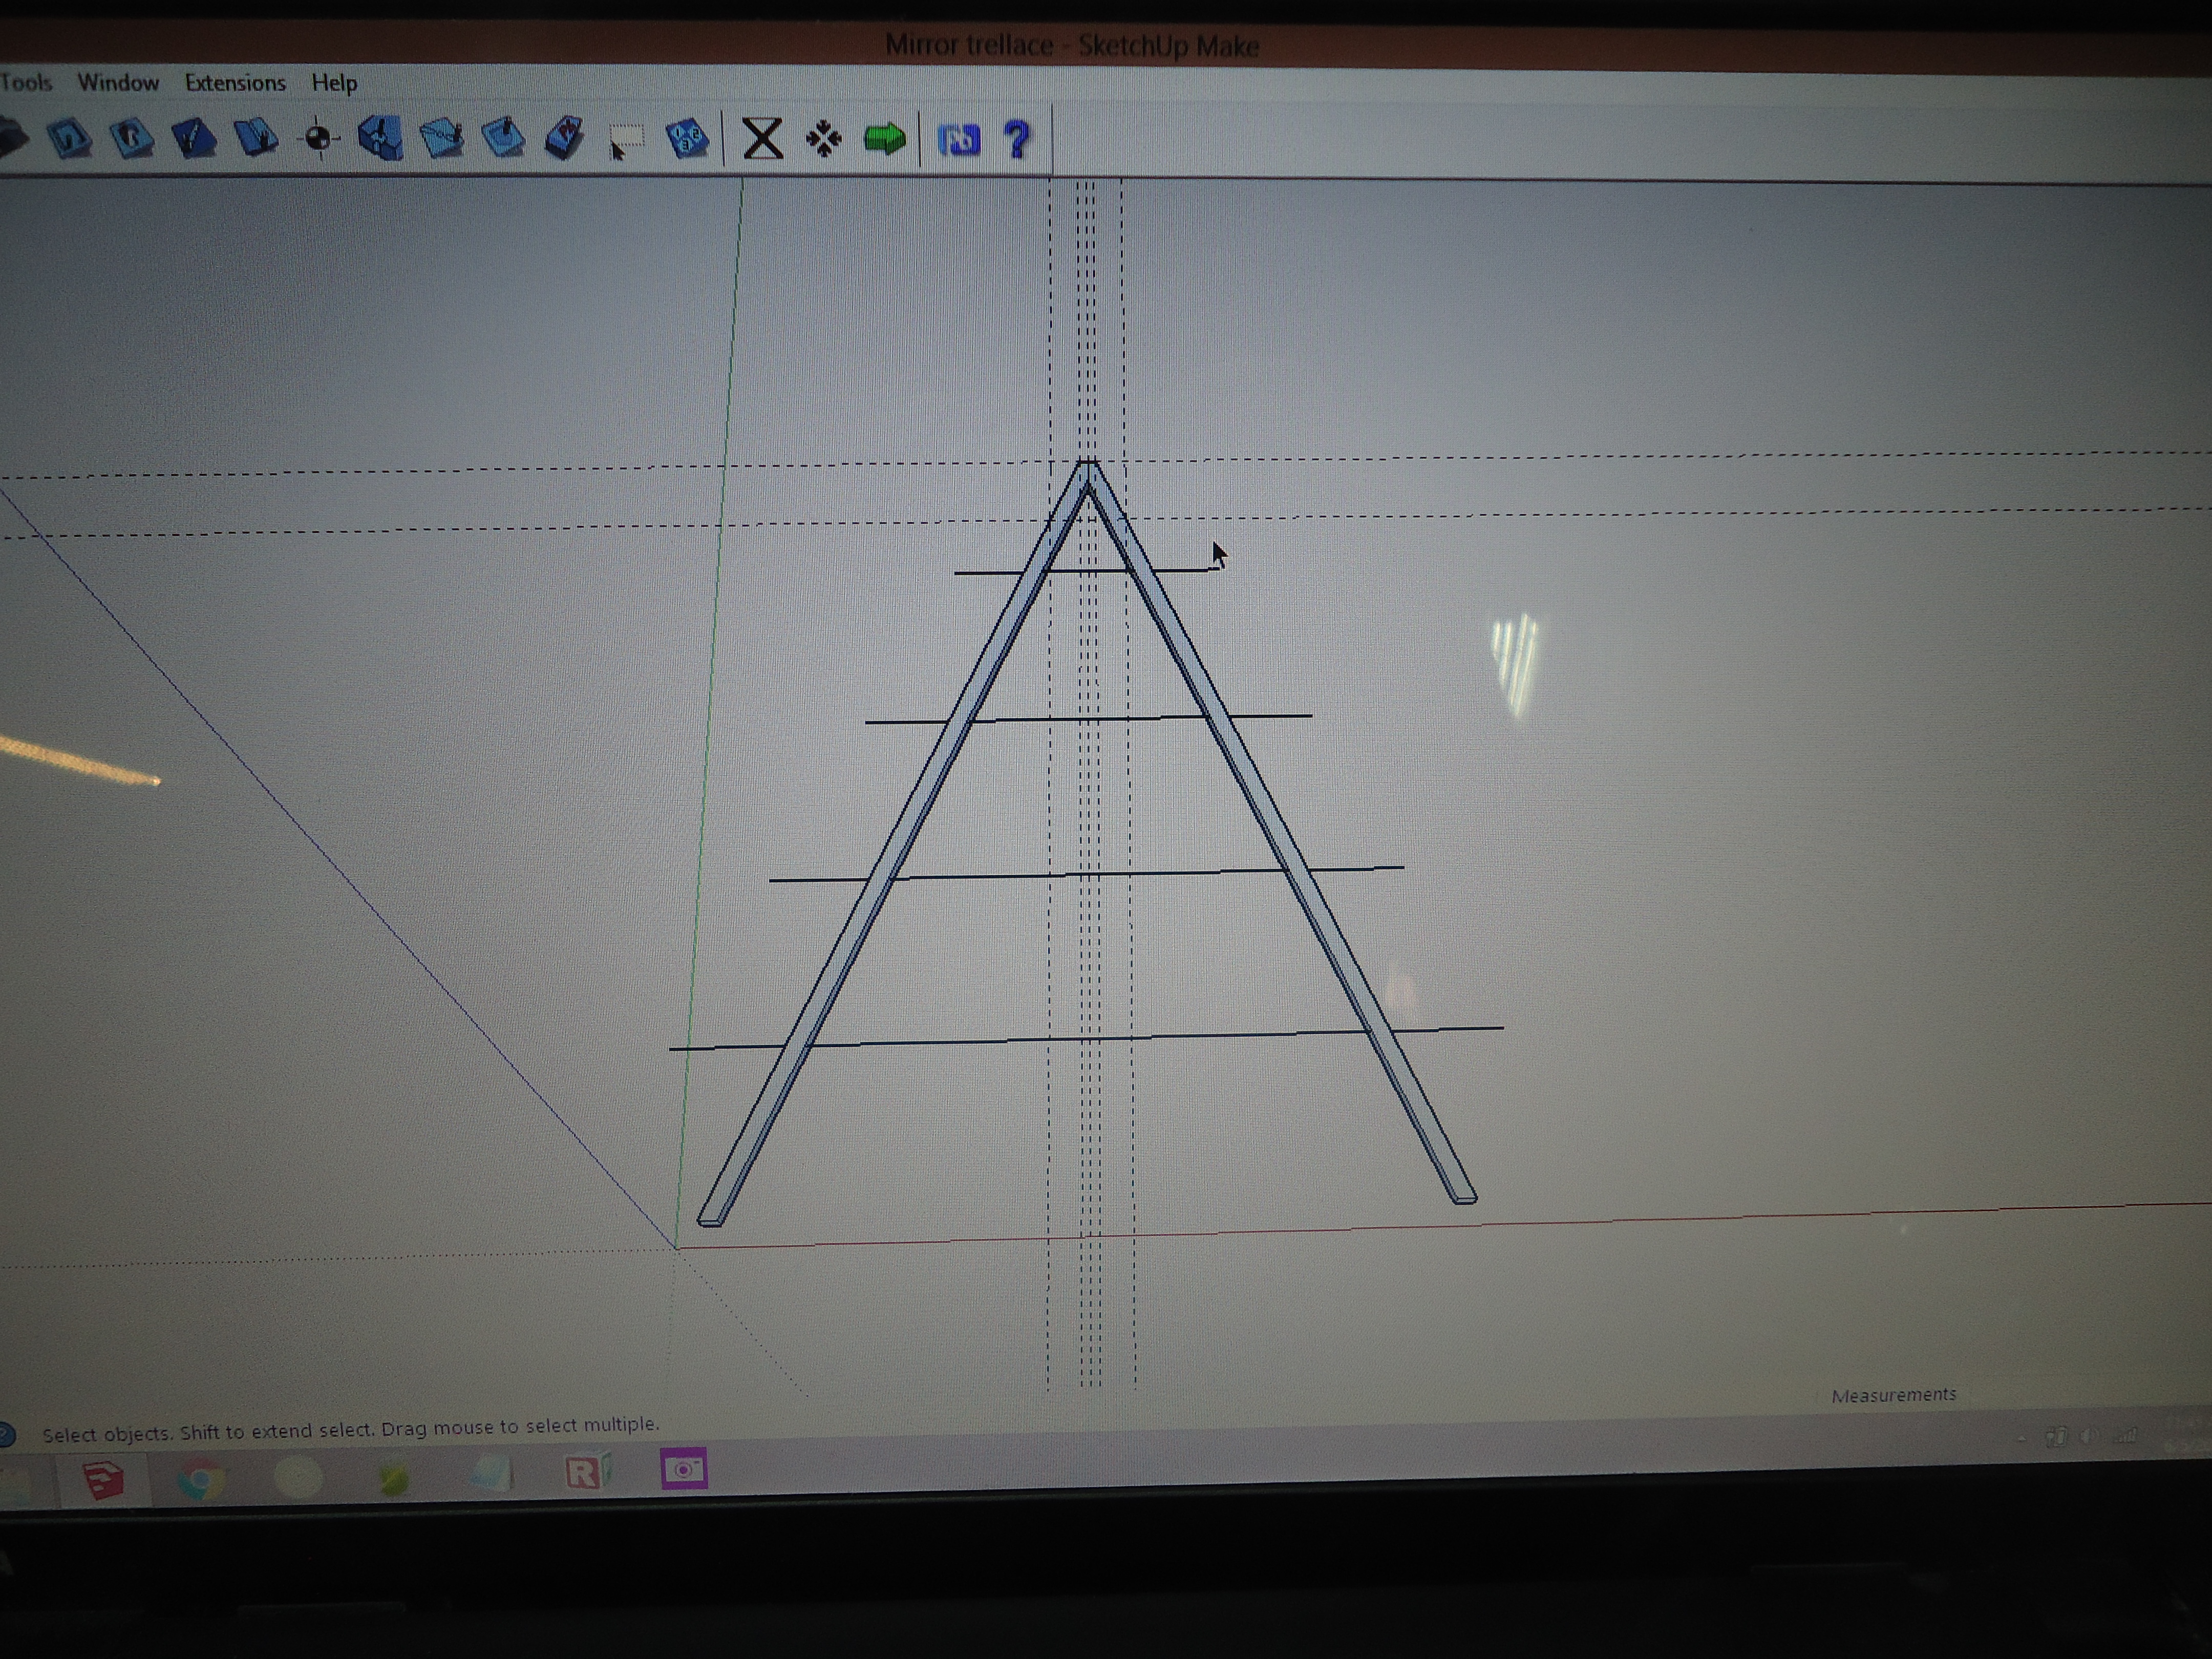Viewport: 2212px width, 1659px height.
Task: Open the Extensions menu
Action: [x=235, y=83]
